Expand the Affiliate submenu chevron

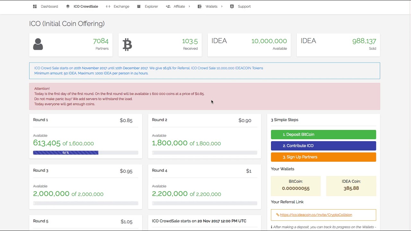tap(189, 6)
